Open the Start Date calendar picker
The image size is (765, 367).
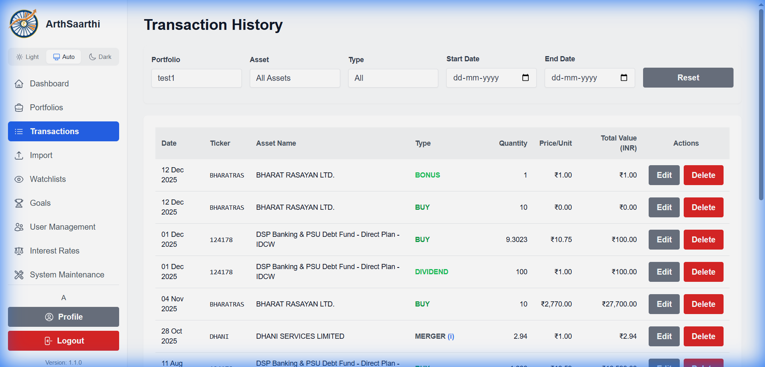click(526, 78)
